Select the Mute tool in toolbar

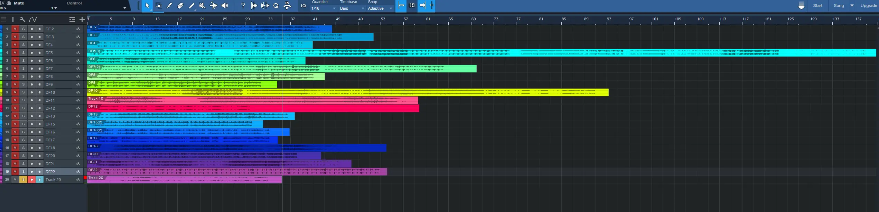tap(203, 6)
